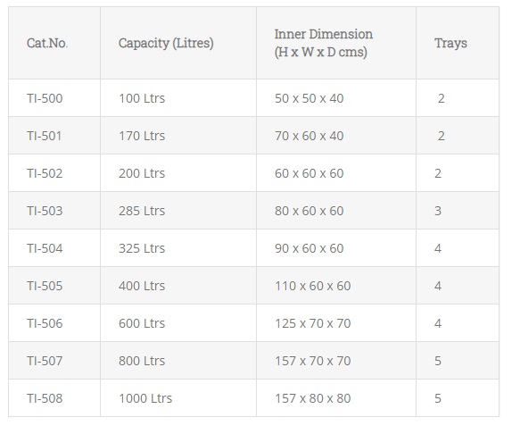Click the 90 x 60 x 60 dimension
Image resolution: width=512 pixels, height=434 pixels.
tap(309, 248)
